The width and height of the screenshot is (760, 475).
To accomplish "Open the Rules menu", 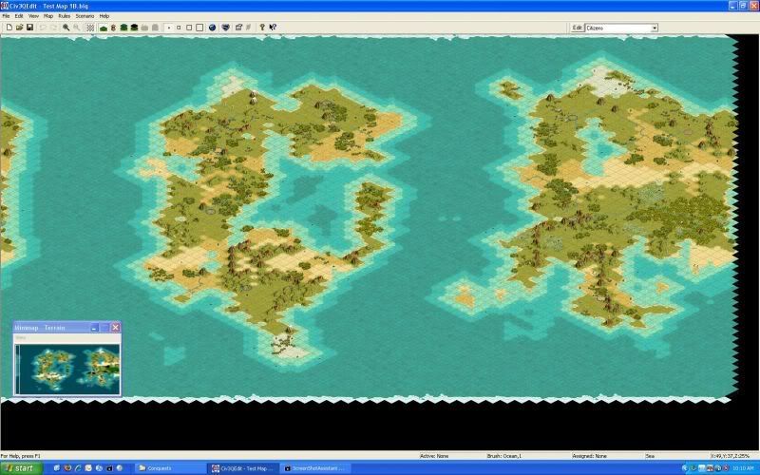I will [64, 16].
